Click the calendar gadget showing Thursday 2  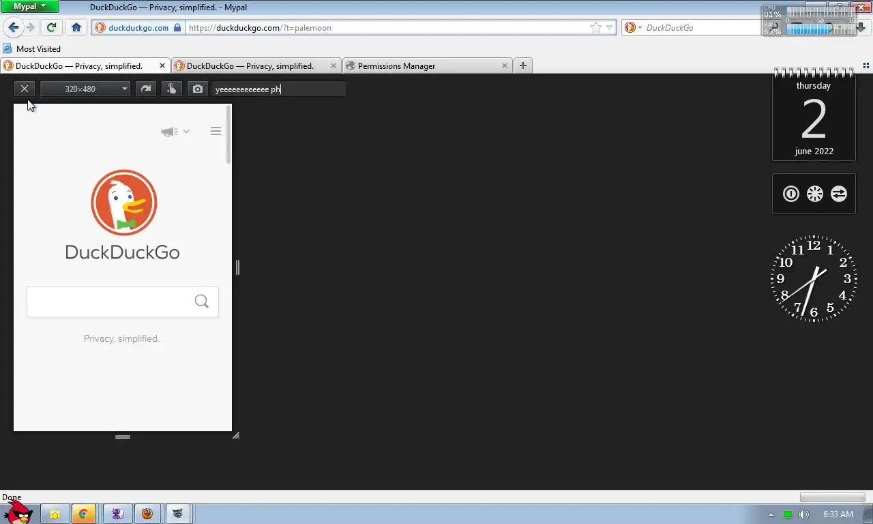click(814, 115)
